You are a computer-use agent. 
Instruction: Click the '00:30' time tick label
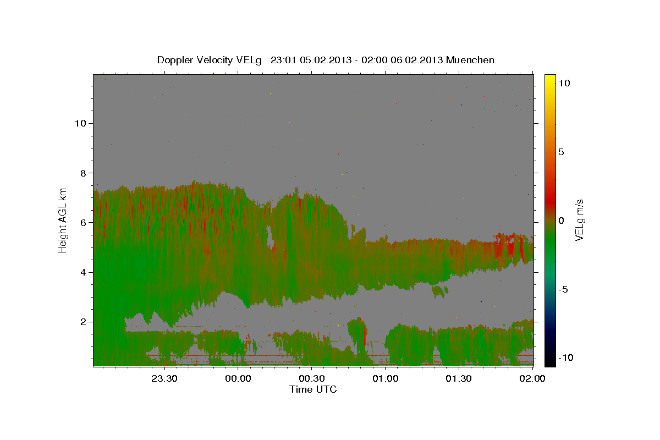click(x=311, y=379)
